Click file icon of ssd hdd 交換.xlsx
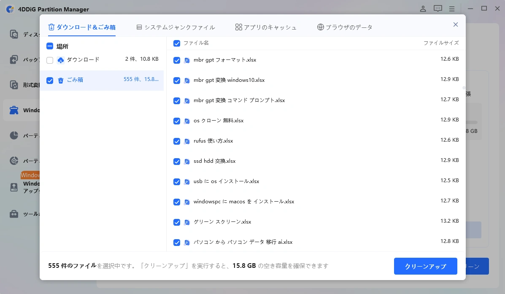Screen dimensions: 505x294 tap(187, 162)
